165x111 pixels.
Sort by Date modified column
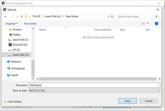point(103,30)
